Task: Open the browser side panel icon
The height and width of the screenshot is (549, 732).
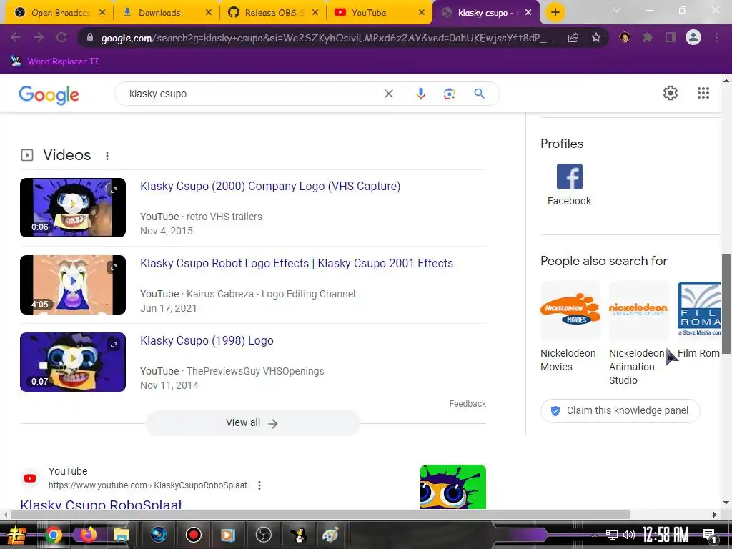Action: (x=671, y=37)
